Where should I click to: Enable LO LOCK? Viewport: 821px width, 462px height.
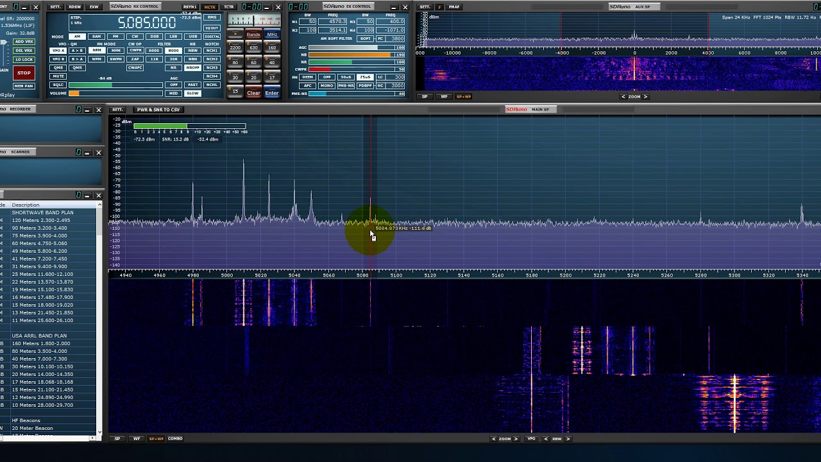point(24,60)
